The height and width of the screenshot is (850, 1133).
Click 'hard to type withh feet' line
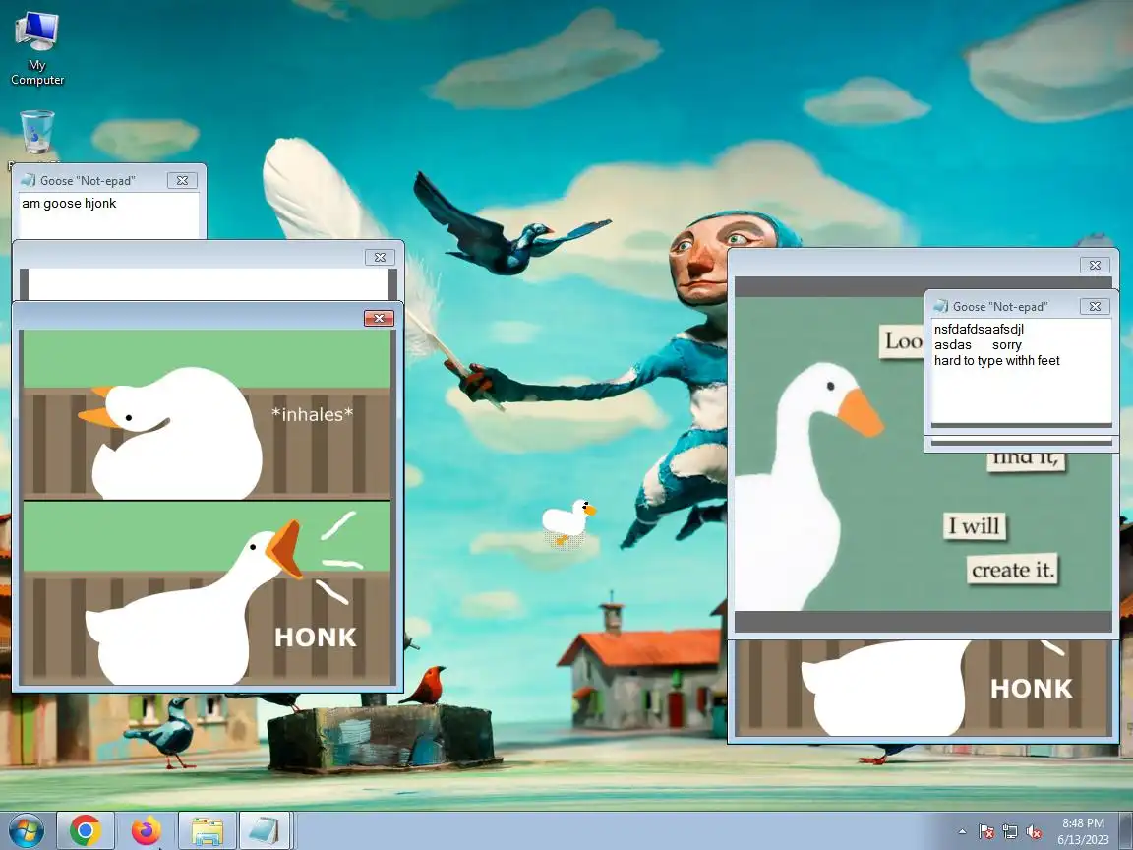coord(997,361)
